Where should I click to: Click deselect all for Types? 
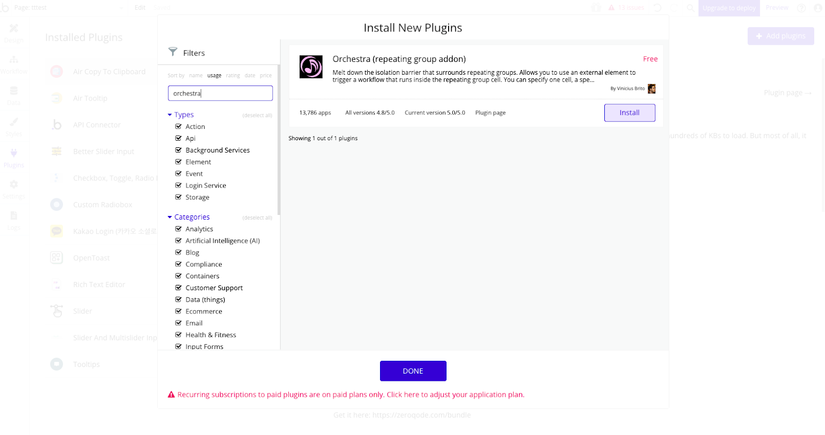(257, 115)
